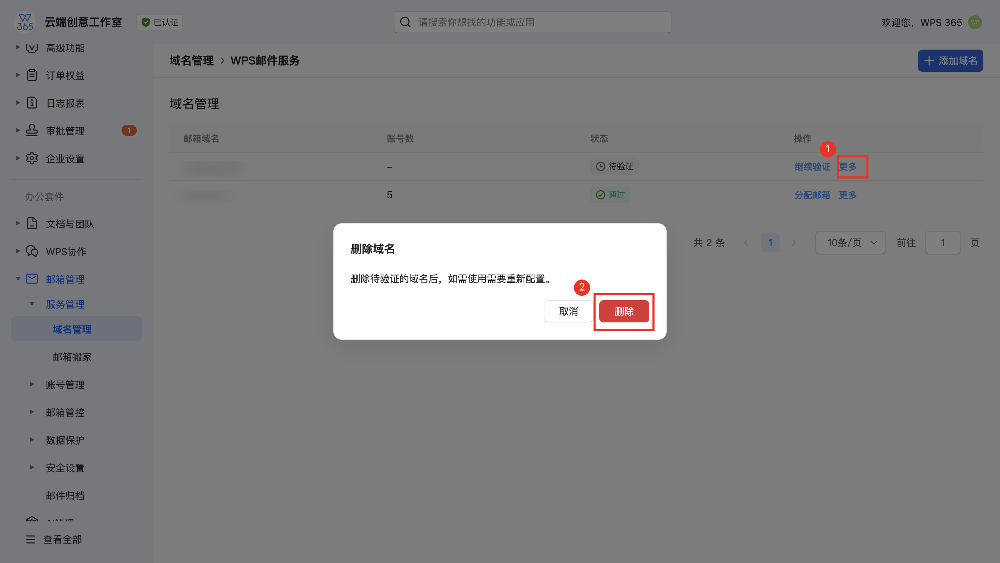Open 邮件归档 menu item
The width and height of the screenshot is (1000, 563).
65,496
